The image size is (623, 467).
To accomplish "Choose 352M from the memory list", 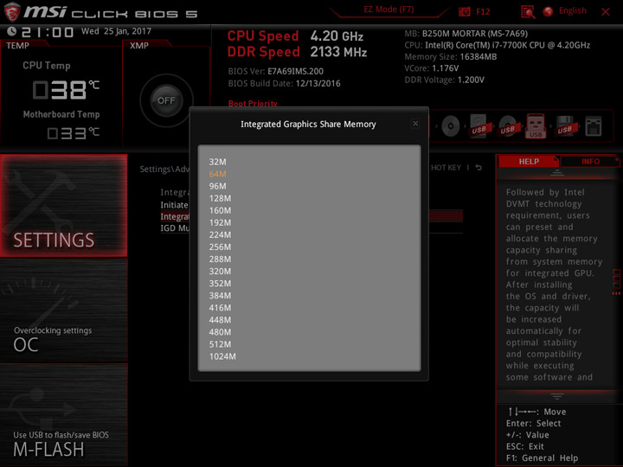I will tap(220, 284).
